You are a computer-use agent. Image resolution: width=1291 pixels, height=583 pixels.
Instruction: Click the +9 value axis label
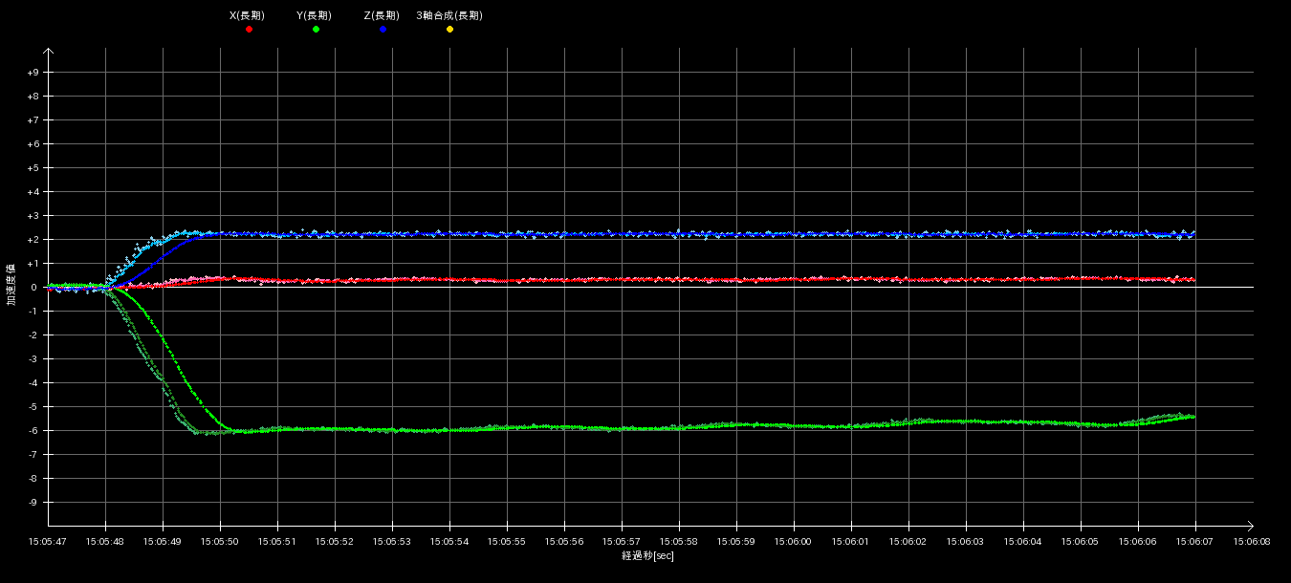point(33,73)
